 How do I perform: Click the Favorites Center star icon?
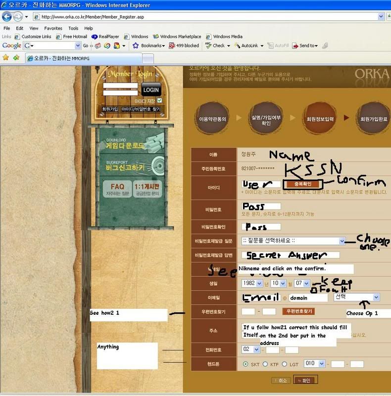tap(6, 57)
